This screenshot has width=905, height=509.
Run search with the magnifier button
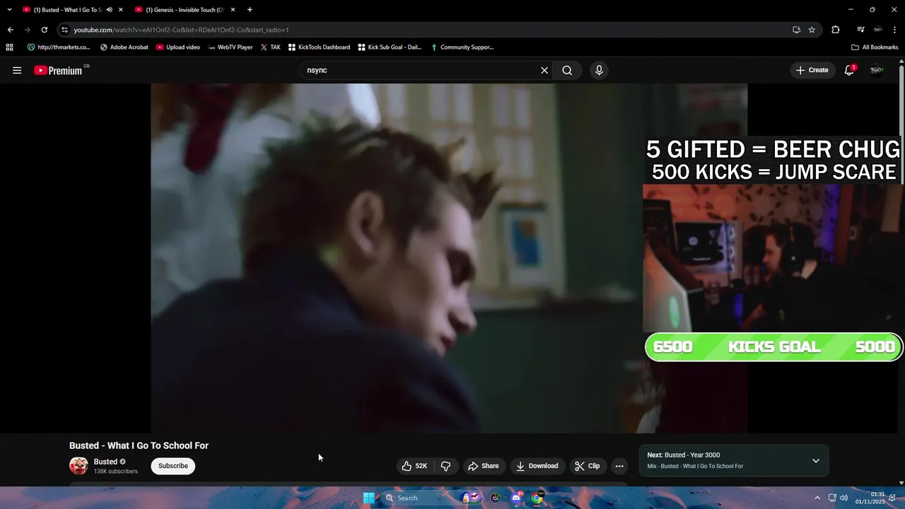[x=567, y=70]
